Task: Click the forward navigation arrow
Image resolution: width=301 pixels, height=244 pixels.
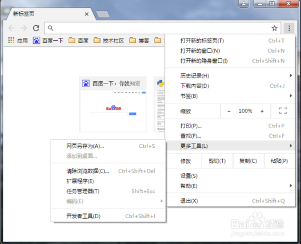Action: (23, 28)
